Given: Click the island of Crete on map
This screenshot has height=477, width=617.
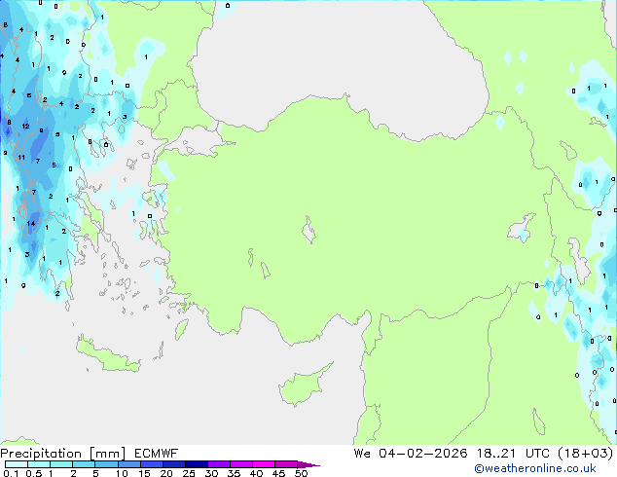Looking at the screenshot, I should pos(108,354).
